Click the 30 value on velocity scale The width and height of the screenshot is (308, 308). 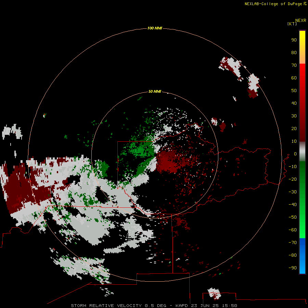294,116
